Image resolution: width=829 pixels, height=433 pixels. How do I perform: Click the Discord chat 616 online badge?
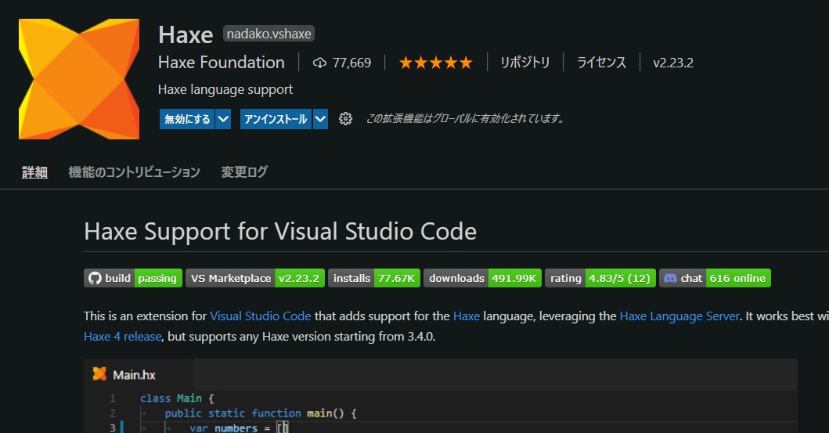tap(715, 278)
